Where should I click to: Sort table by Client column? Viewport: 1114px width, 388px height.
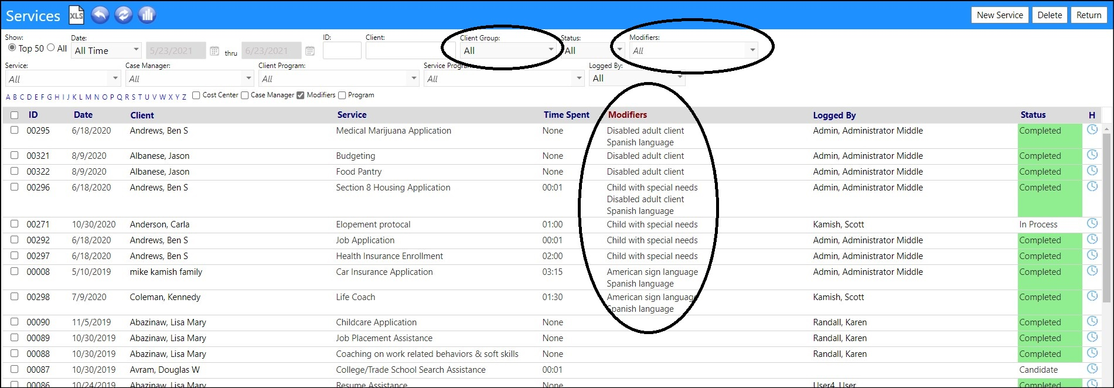pyautogui.click(x=142, y=115)
